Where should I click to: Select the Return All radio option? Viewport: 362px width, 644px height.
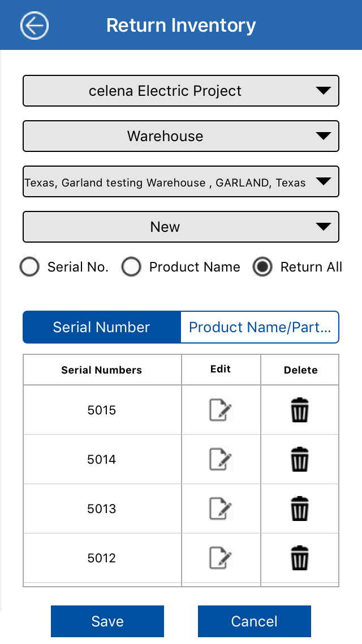pos(262,267)
